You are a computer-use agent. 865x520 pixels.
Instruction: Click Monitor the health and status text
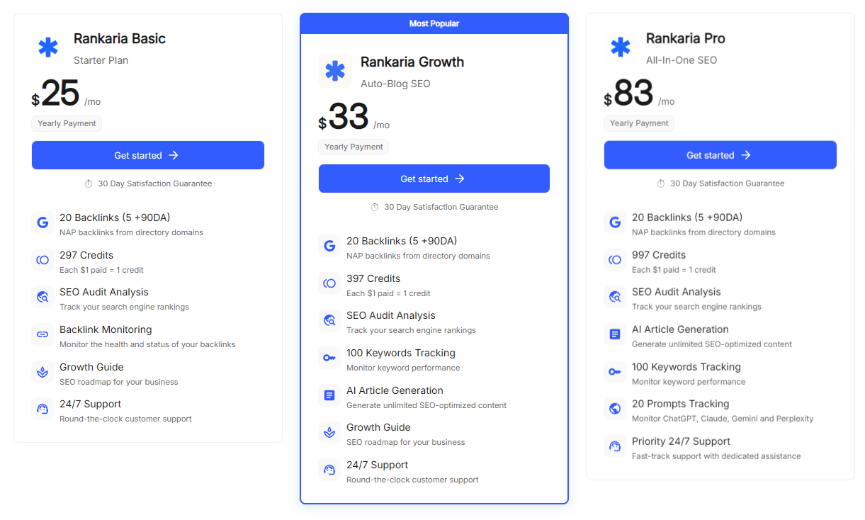click(x=147, y=344)
